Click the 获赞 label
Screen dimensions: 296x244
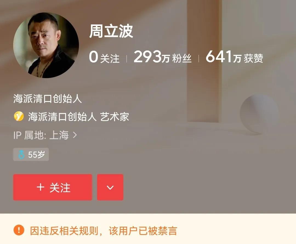pyautogui.click(x=253, y=58)
